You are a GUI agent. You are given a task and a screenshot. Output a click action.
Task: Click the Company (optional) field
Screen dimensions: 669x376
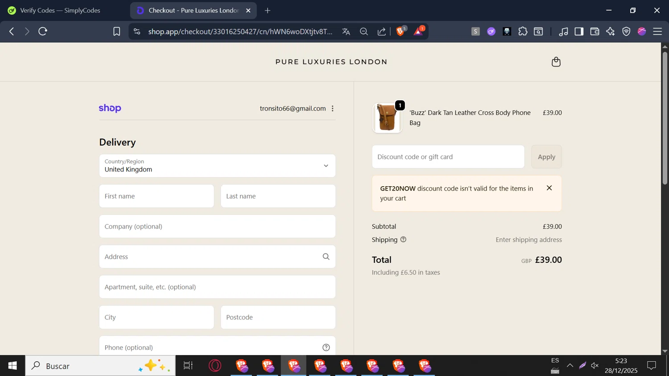pos(217,226)
